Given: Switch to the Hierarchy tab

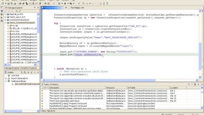Looking at the screenshot, I should pyautogui.click(x=51, y=111).
